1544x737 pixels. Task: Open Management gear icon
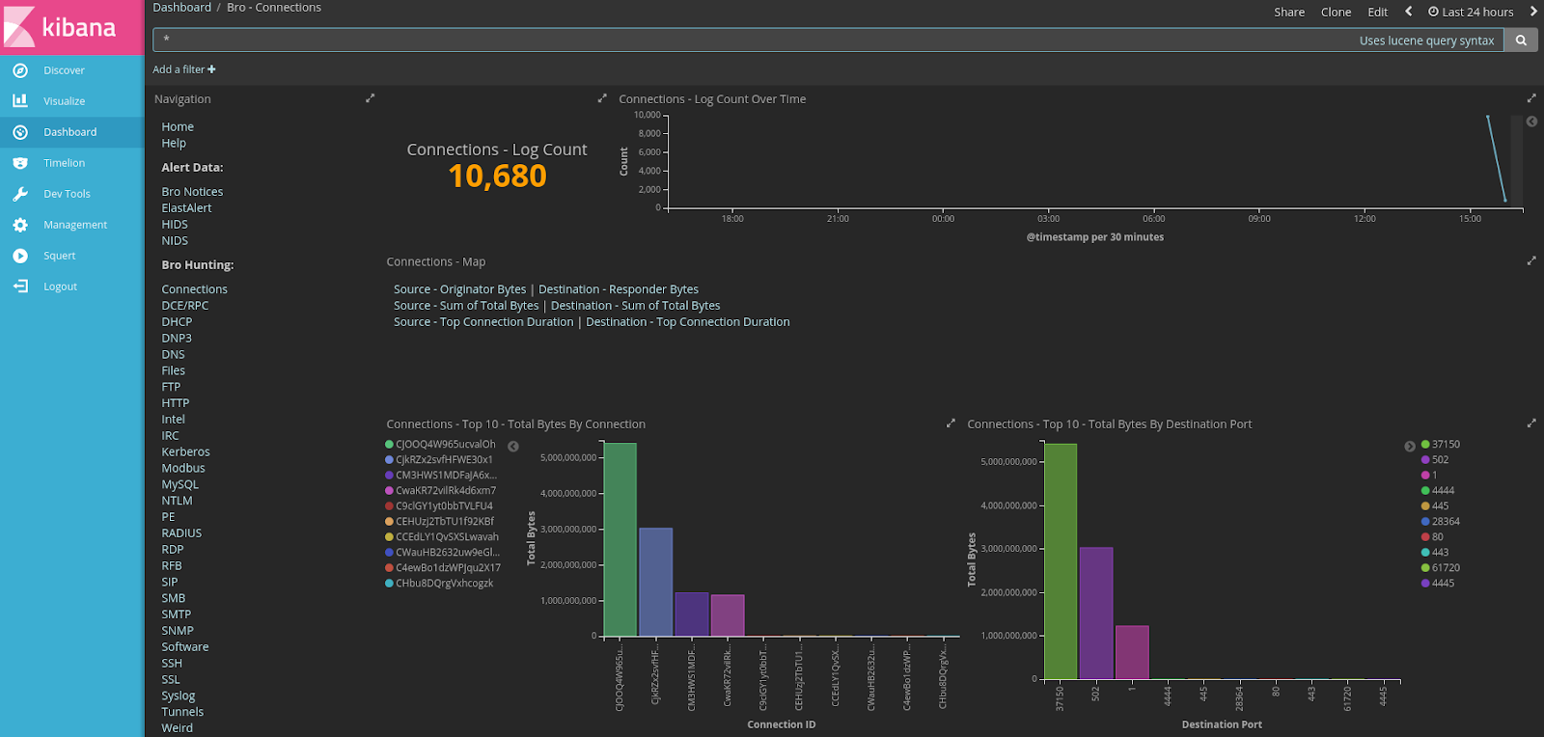[20, 225]
